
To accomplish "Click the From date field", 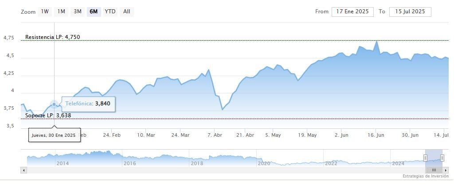I will tap(352, 12).
